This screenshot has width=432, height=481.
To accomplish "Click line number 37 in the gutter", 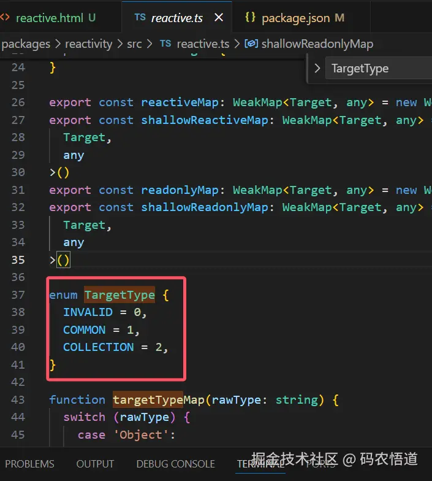I will tap(18, 294).
